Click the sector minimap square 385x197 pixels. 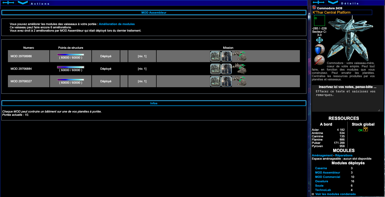tap(319, 20)
